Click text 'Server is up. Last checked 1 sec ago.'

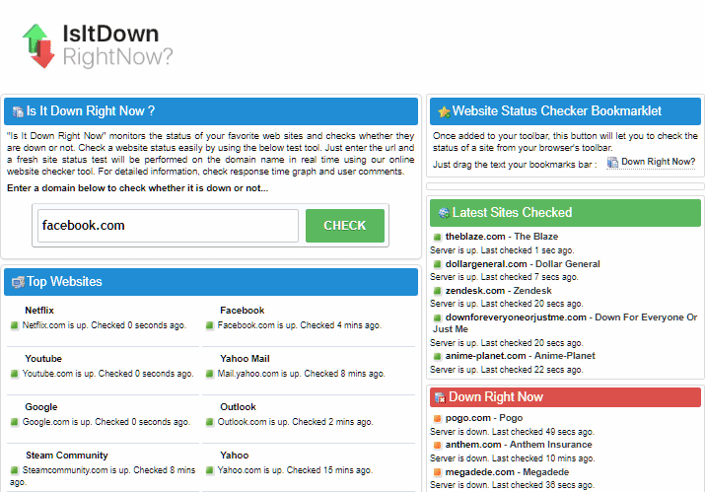pos(502,250)
